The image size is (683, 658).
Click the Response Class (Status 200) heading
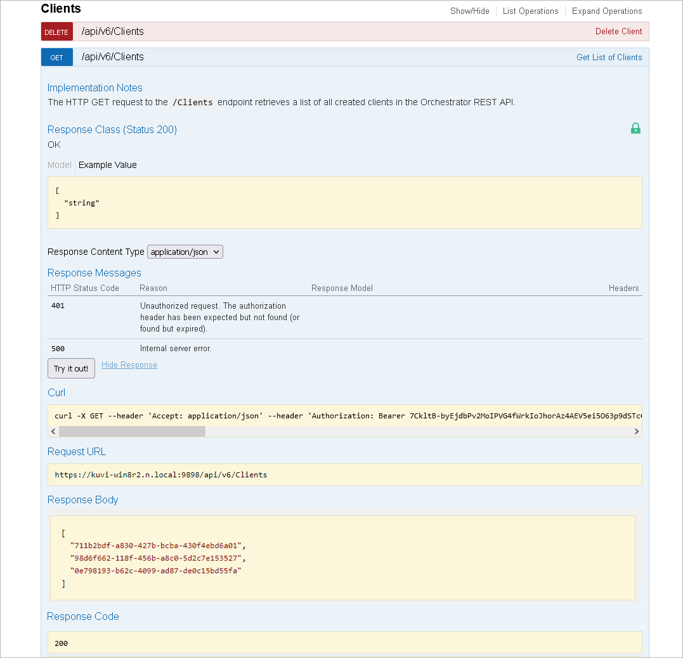point(112,129)
